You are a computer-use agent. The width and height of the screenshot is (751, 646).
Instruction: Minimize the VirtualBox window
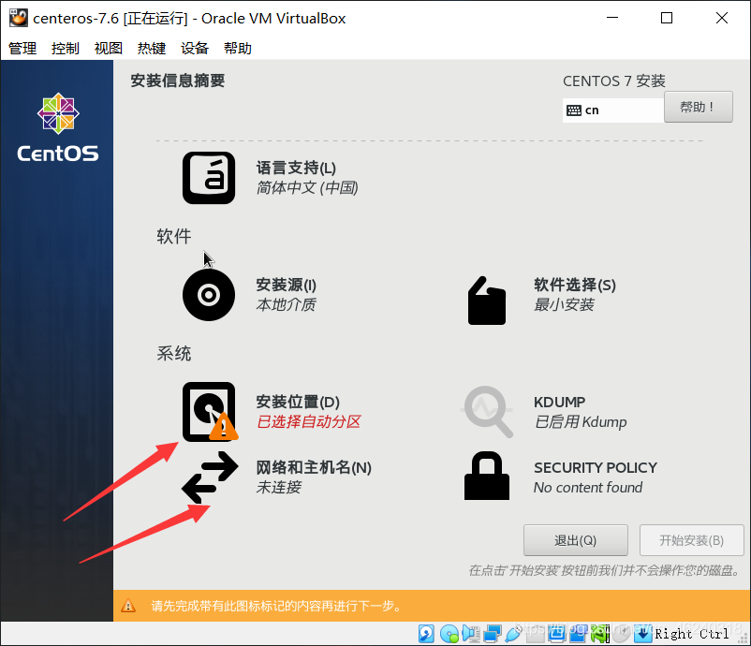pyautogui.click(x=612, y=18)
